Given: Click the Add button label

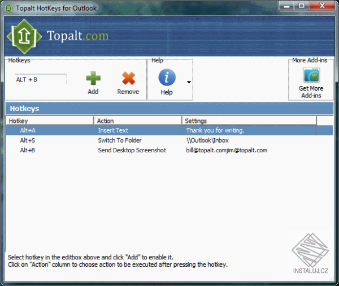Looking at the screenshot, I should point(93,92).
